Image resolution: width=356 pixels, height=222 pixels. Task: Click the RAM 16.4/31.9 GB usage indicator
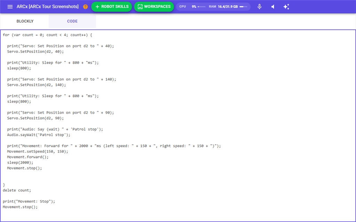point(228,7)
